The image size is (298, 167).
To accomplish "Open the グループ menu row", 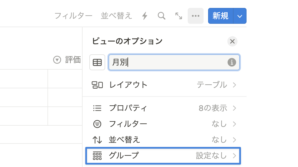I will pos(163,156).
